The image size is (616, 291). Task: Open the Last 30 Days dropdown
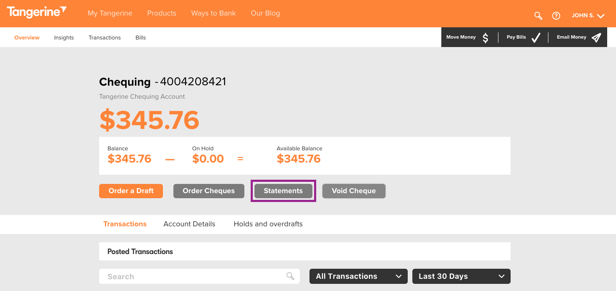pyautogui.click(x=461, y=276)
